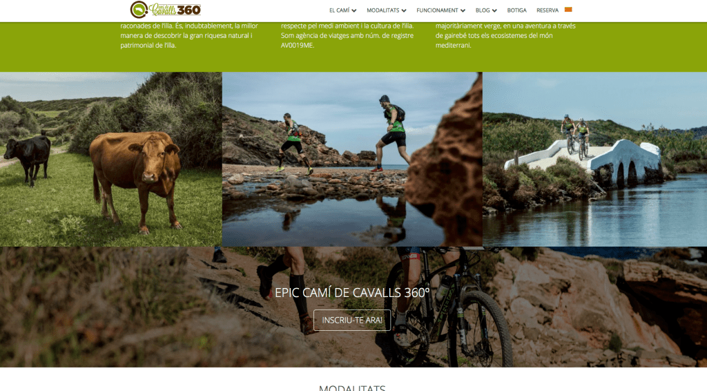The image size is (707, 391).
Task: Open the Reserva menu item
Action: [548, 10]
